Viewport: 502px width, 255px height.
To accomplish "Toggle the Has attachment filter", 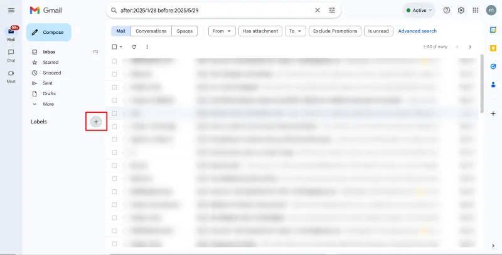I will pos(260,31).
